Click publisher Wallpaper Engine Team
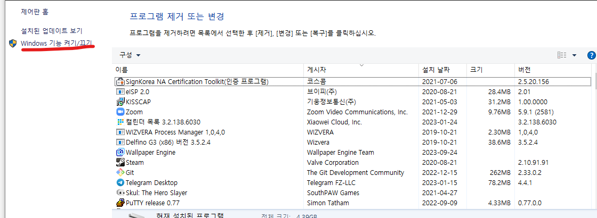Screen dimensions: 597x218 click(341, 152)
